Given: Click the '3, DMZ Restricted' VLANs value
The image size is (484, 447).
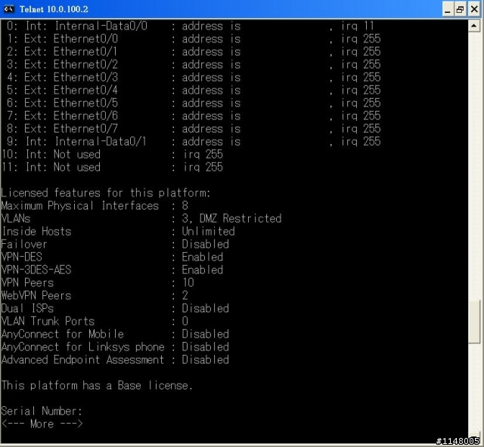Looking at the screenshot, I should (231, 218).
